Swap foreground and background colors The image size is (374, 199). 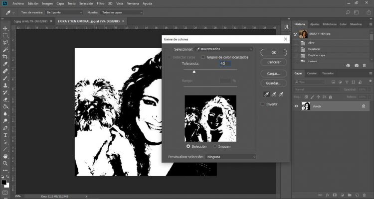[7, 177]
